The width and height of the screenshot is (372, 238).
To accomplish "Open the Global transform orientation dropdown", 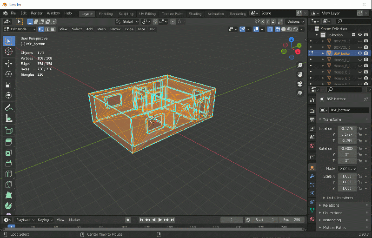I will pyautogui.click(x=127, y=21).
